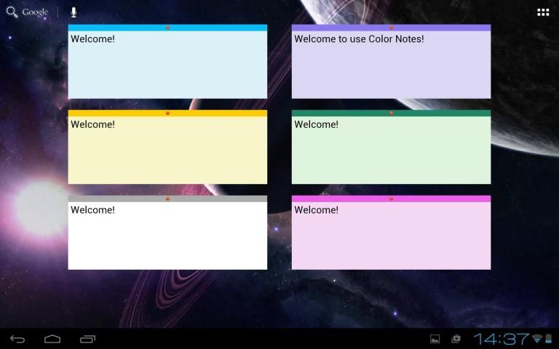559x349 pixels.
Task: Tap the Wi-Fi signal status icon
Action: (537, 339)
